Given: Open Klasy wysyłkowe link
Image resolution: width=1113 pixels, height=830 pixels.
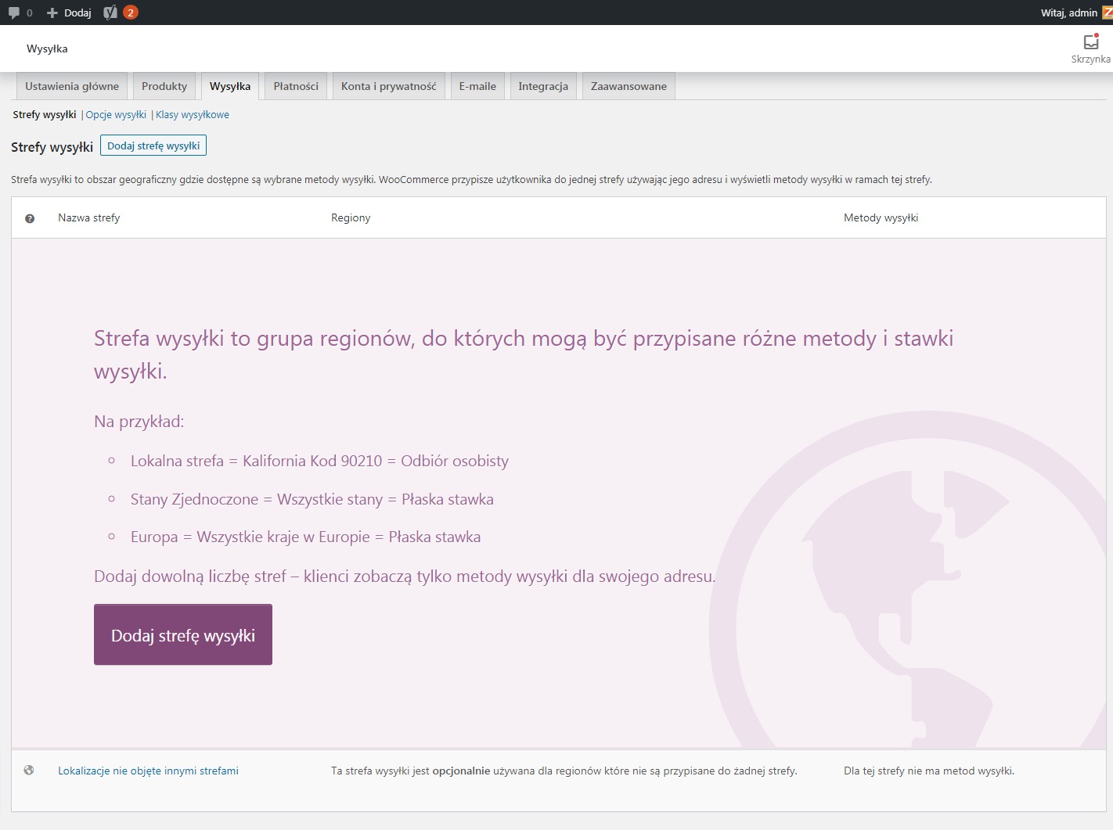Looking at the screenshot, I should [193, 114].
